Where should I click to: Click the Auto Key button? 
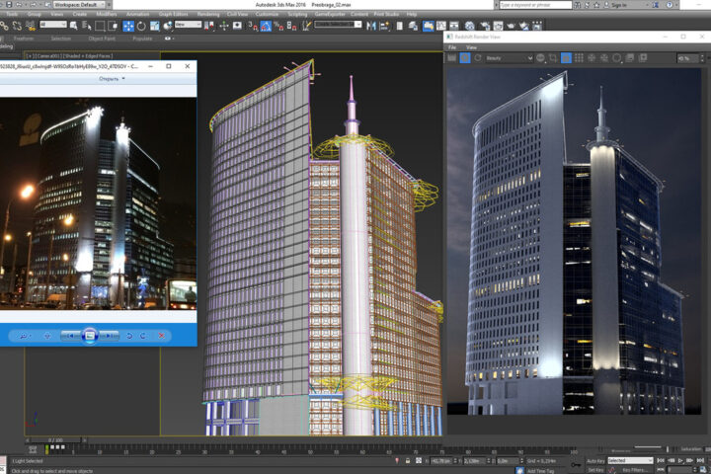pyautogui.click(x=595, y=461)
